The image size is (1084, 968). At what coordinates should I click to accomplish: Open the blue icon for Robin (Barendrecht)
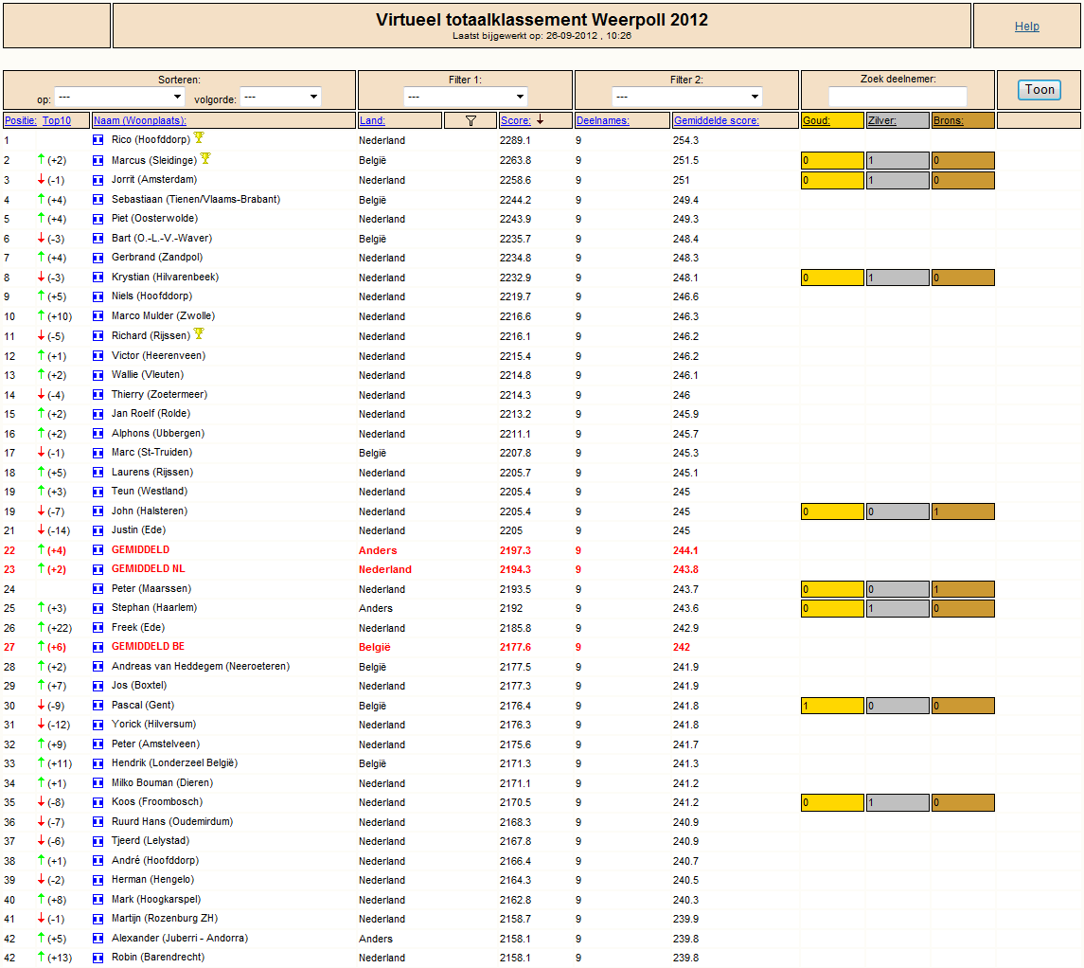click(98, 958)
